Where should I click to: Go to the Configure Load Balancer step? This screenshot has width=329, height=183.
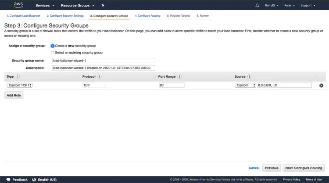tap(23, 16)
